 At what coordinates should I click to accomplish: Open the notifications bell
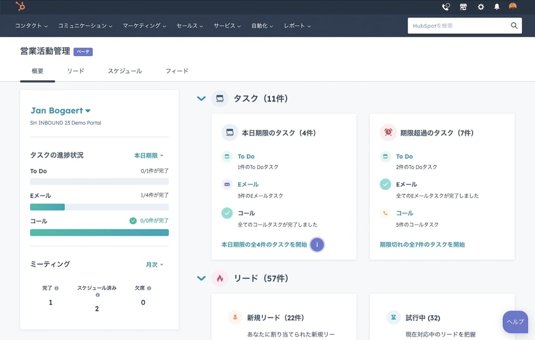pyautogui.click(x=497, y=7)
